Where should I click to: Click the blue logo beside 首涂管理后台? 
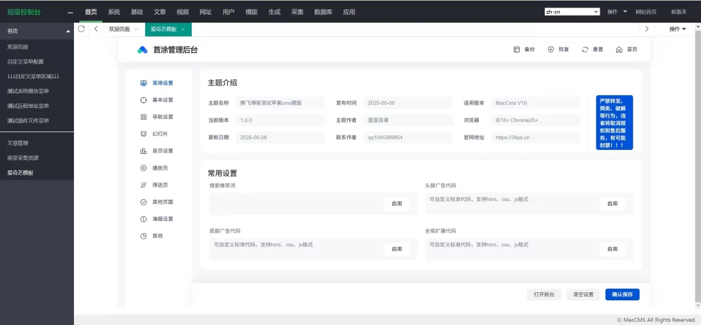click(142, 50)
